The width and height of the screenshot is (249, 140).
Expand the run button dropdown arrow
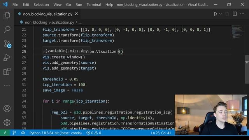(x=221, y=14)
